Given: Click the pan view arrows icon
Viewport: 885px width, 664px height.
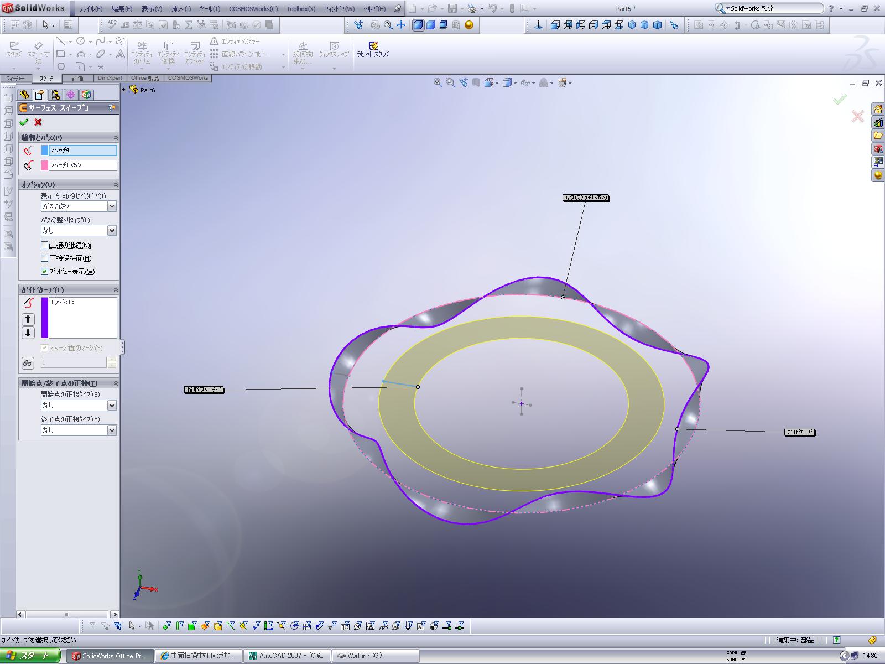Looking at the screenshot, I should (x=401, y=25).
